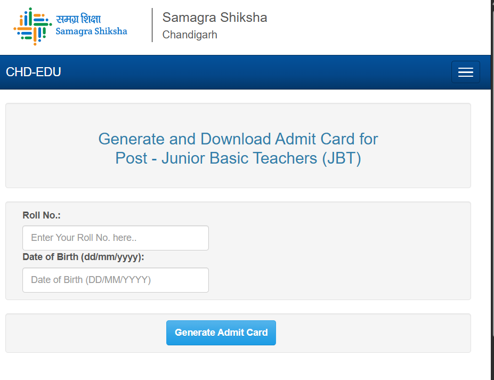Click the large gray "Samagra Shiksha" header title

pyautogui.click(x=215, y=18)
